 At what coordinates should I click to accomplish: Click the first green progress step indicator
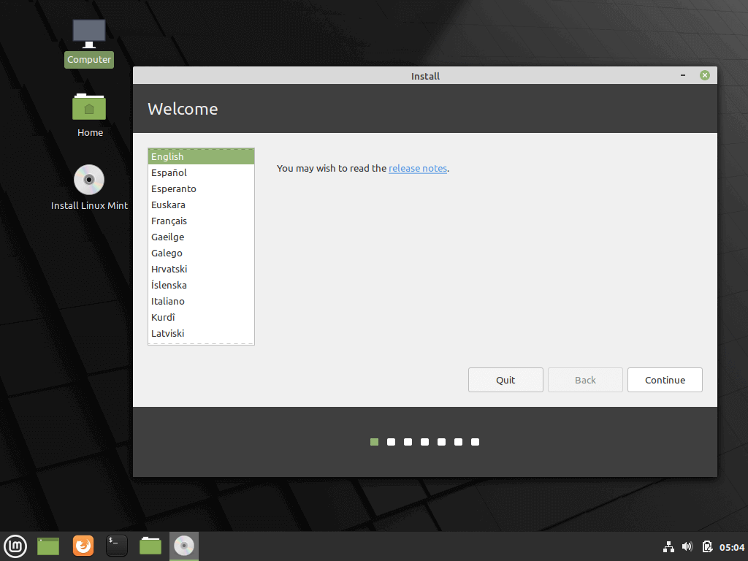click(374, 441)
